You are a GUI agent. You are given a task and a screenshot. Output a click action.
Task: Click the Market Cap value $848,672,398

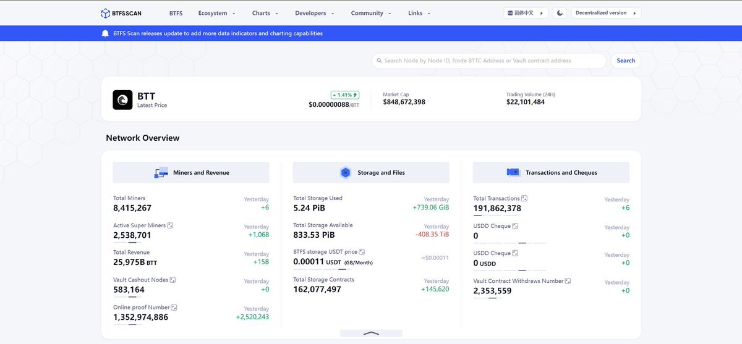[404, 102]
